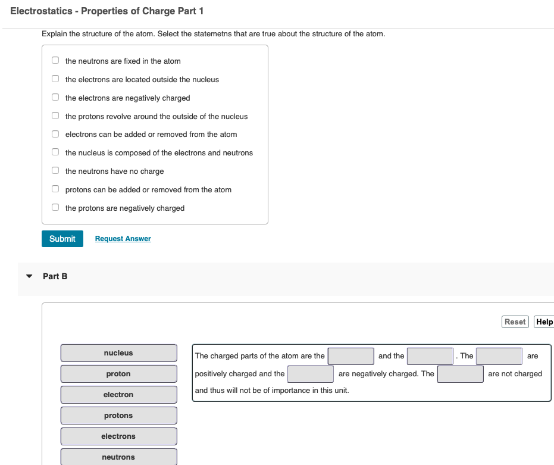Check 'the protons are negatively charged'
Image resolution: width=554 pixels, height=465 pixels.
click(55, 207)
